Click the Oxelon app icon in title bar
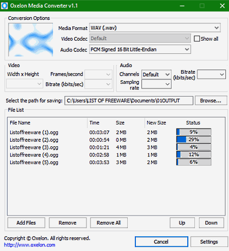Screen dimensions: 229x251 [x=4, y=6]
